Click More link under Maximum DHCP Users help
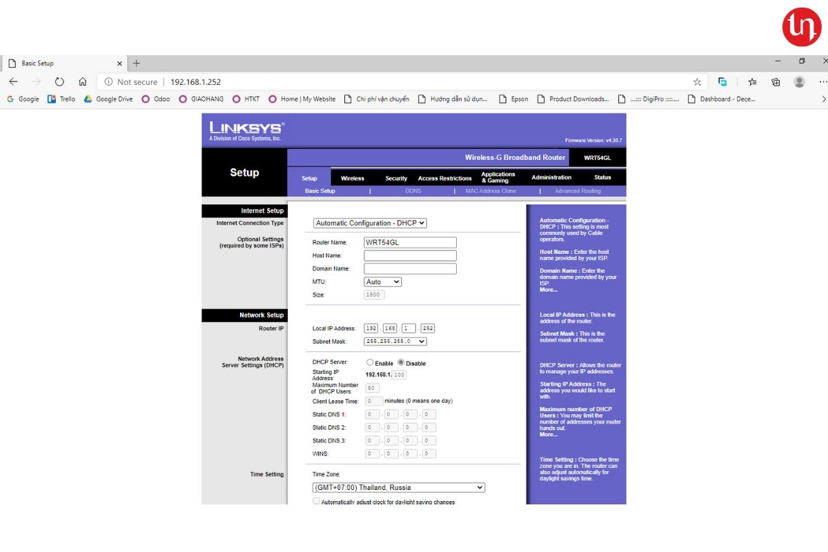The height and width of the screenshot is (552, 828). tap(549, 435)
